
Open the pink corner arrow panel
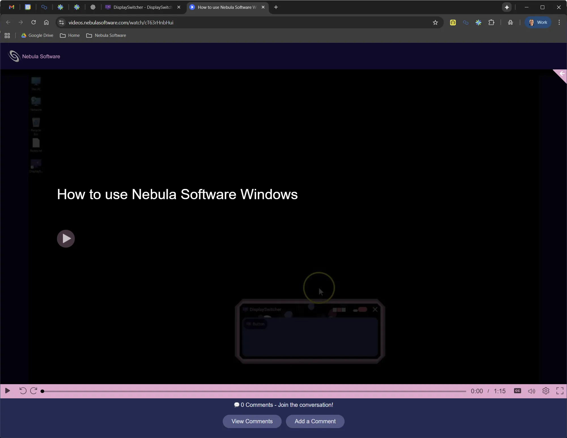coord(561,75)
